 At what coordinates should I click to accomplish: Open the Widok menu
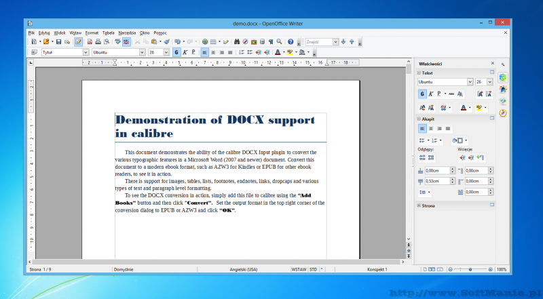click(60, 33)
